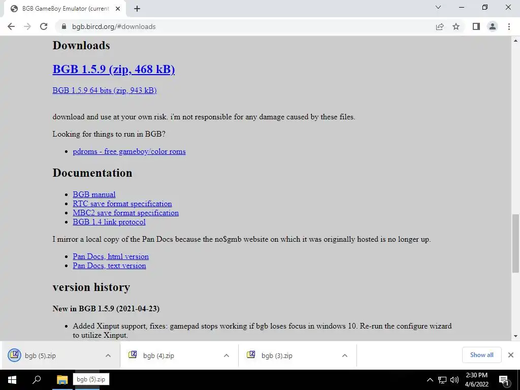Image resolution: width=520 pixels, height=390 pixels.
Task: Click the version history heading
Action: (x=91, y=287)
